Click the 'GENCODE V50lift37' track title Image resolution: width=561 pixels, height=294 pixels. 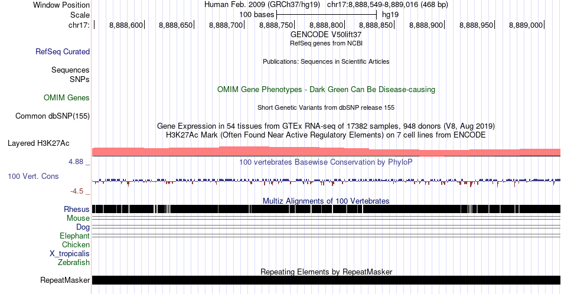[326, 35]
